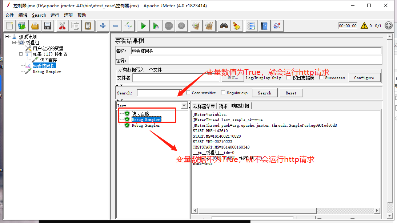This screenshot has width=397, height=223.
Task: Click the Collapse all minus icon
Action: (x=116, y=26)
